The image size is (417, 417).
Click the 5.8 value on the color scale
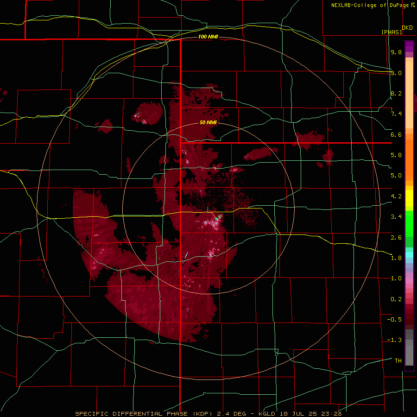pyautogui.click(x=396, y=155)
